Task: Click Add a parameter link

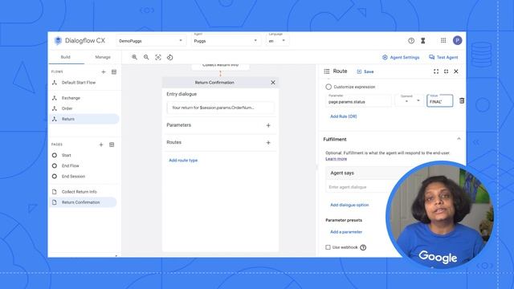Action: coord(346,232)
